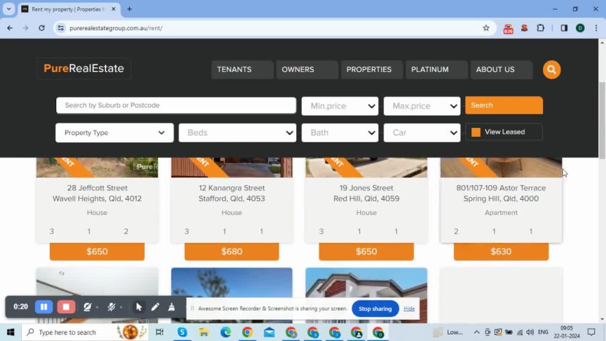Click the screen recorder extension icon
Image resolution: width=606 pixels, height=341 pixels.
[x=508, y=28]
